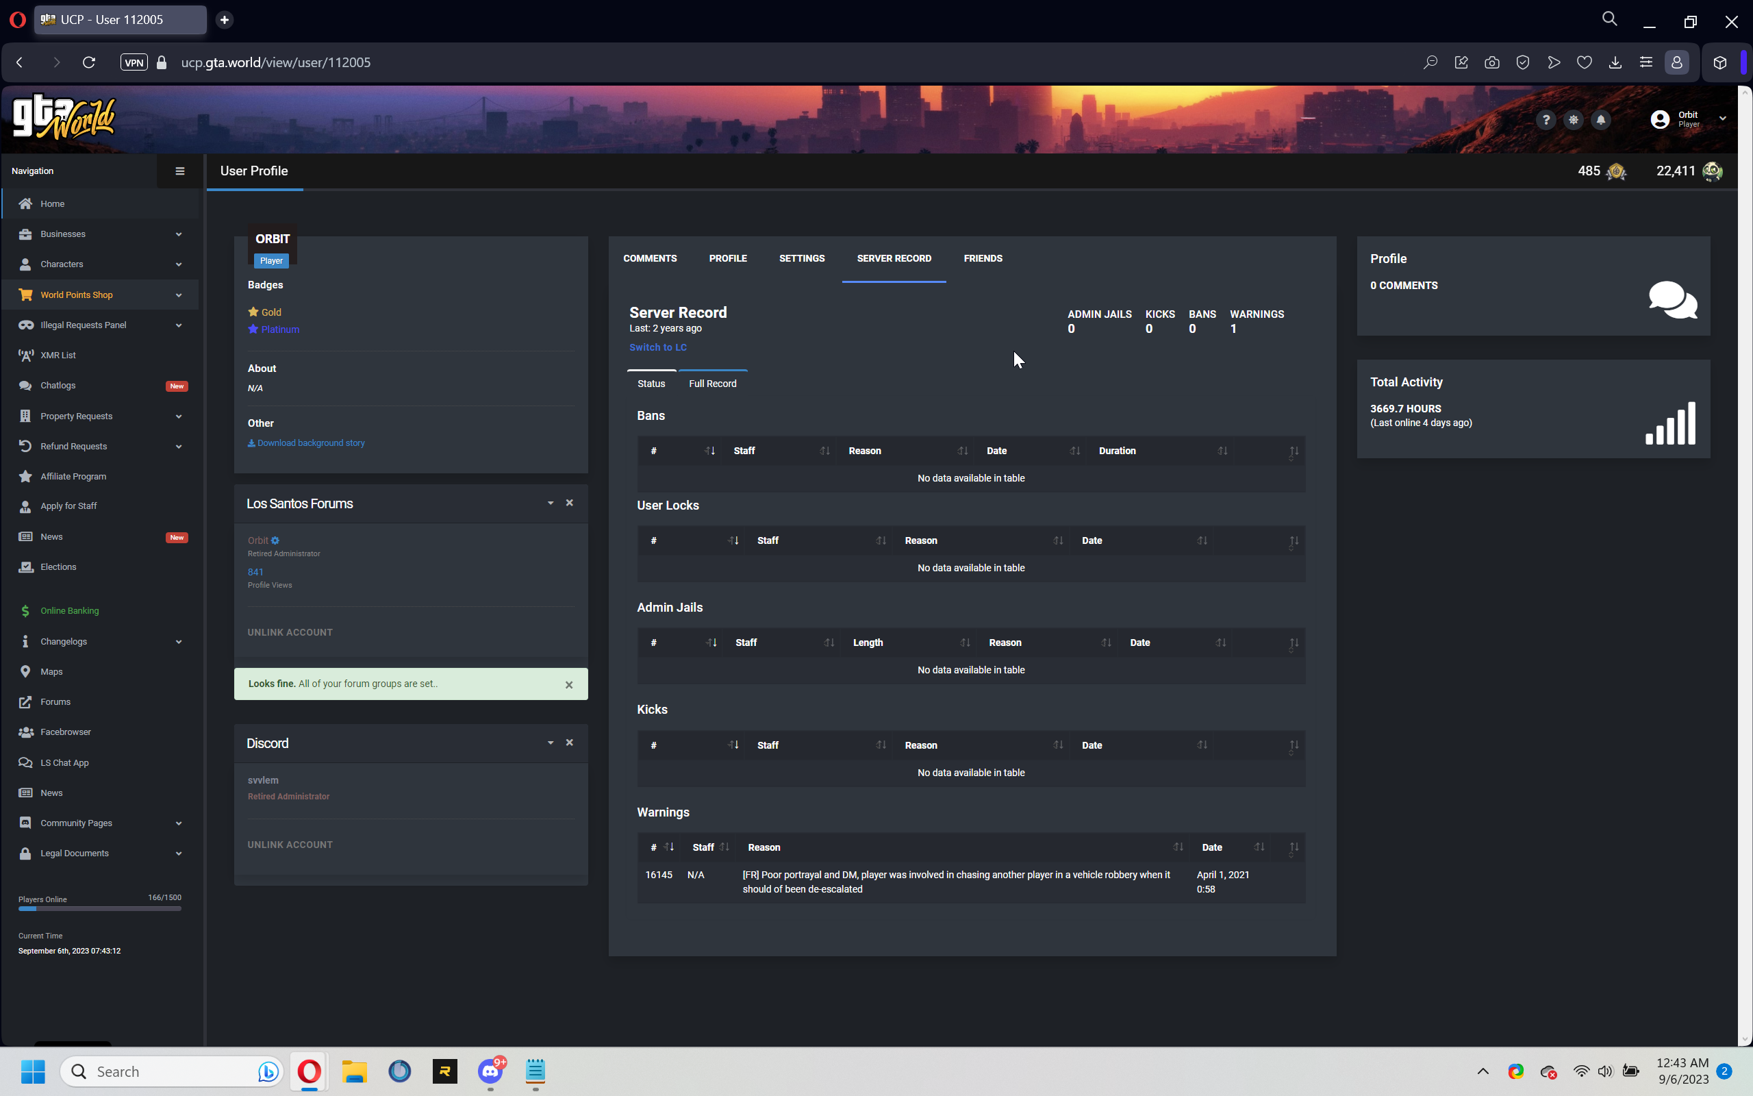This screenshot has height=1096, width=1753.
Task: Open the notifications bell icon
Action: (1601, 120)
